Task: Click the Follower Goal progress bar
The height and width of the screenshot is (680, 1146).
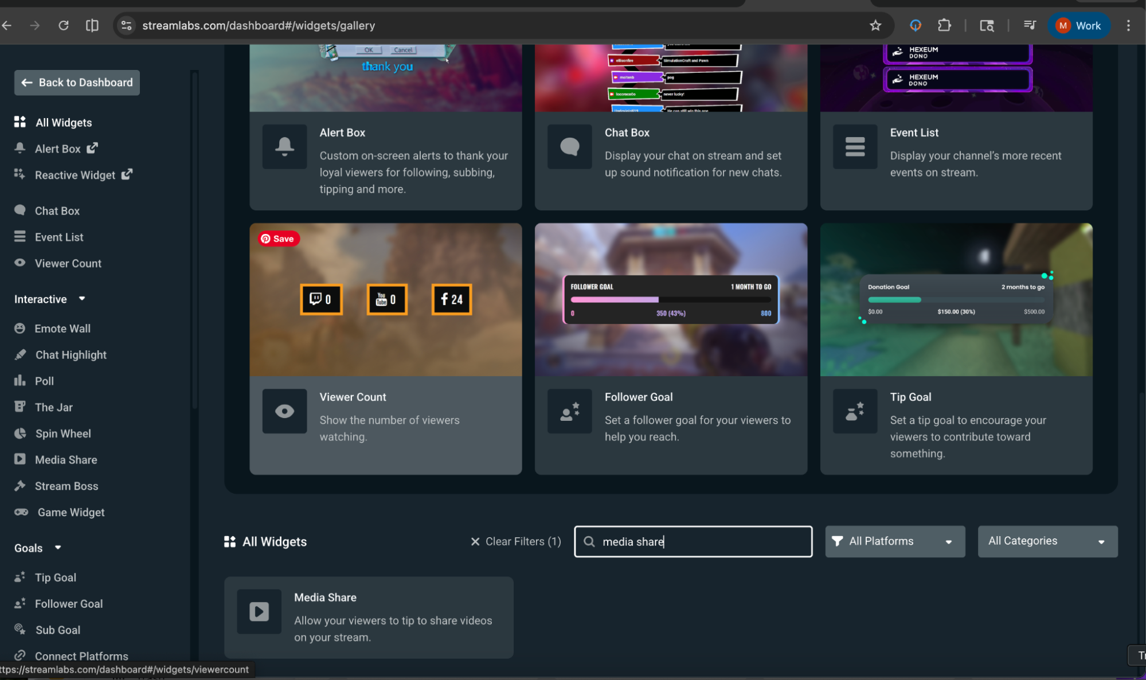Action: click(670, 299)
